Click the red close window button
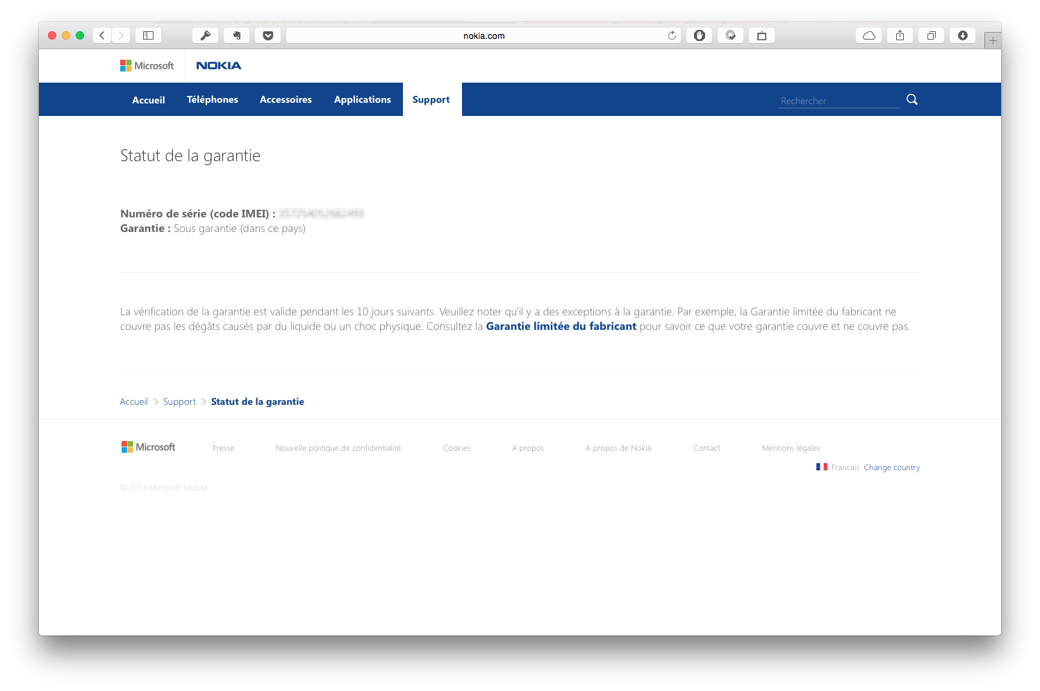The image size is (1040, 691). click(x=52, y=35)
